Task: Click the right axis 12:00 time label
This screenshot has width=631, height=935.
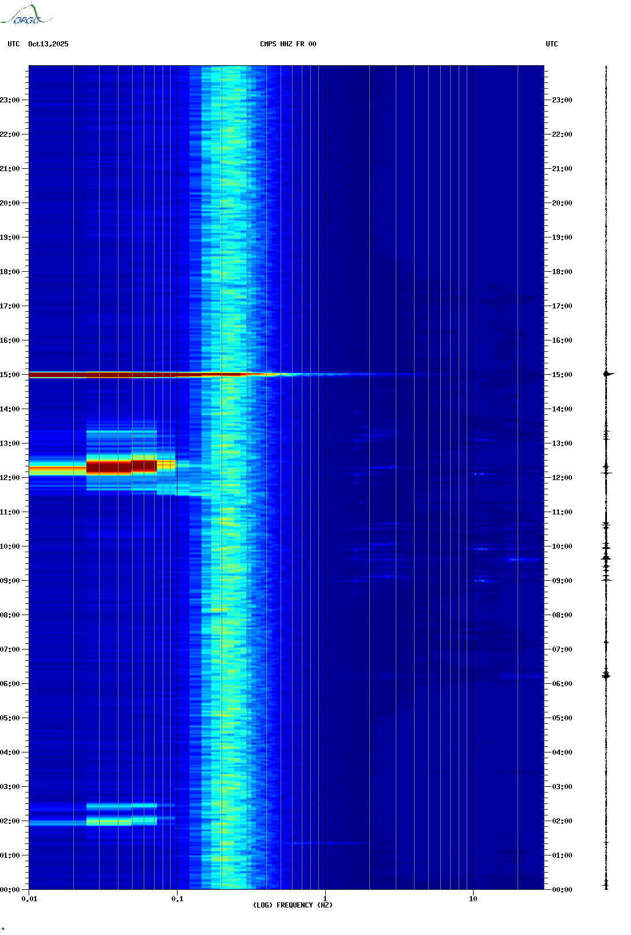Action: (x=562, y=478)
